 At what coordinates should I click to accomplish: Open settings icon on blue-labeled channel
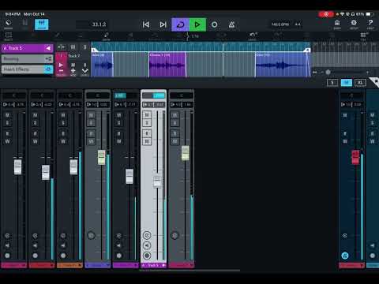click(x=91, y=235)
